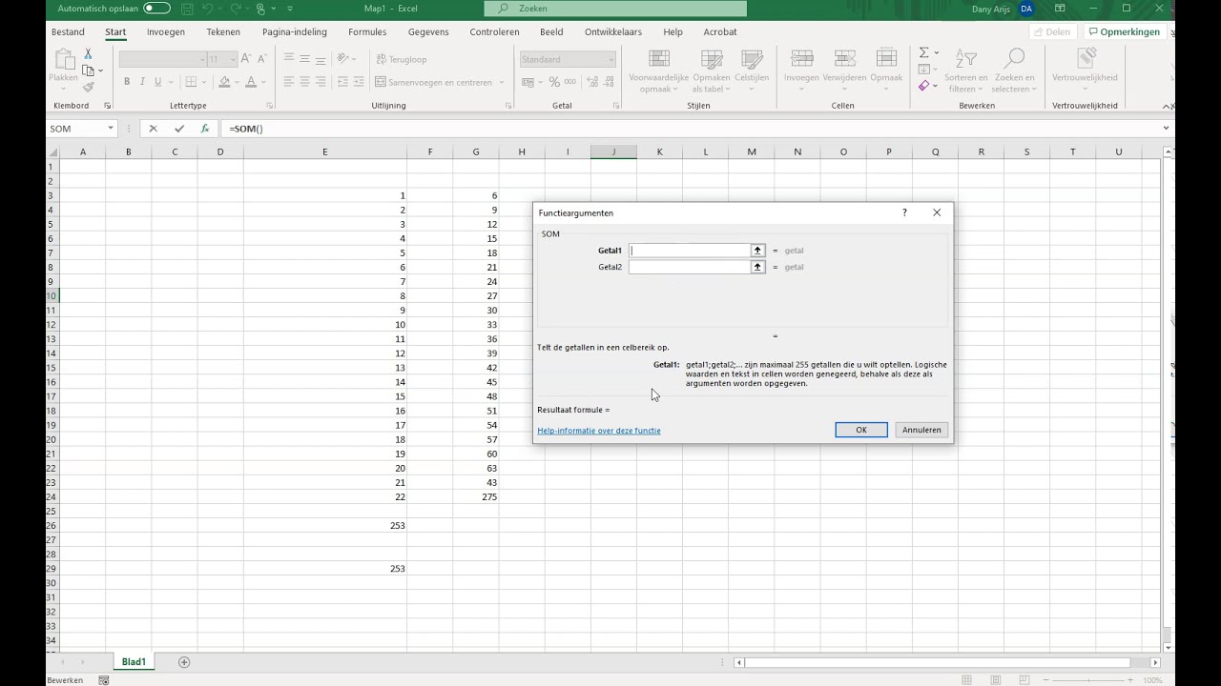Click the Invoegen cells icon
The image size is (1221, 686).
802,60
